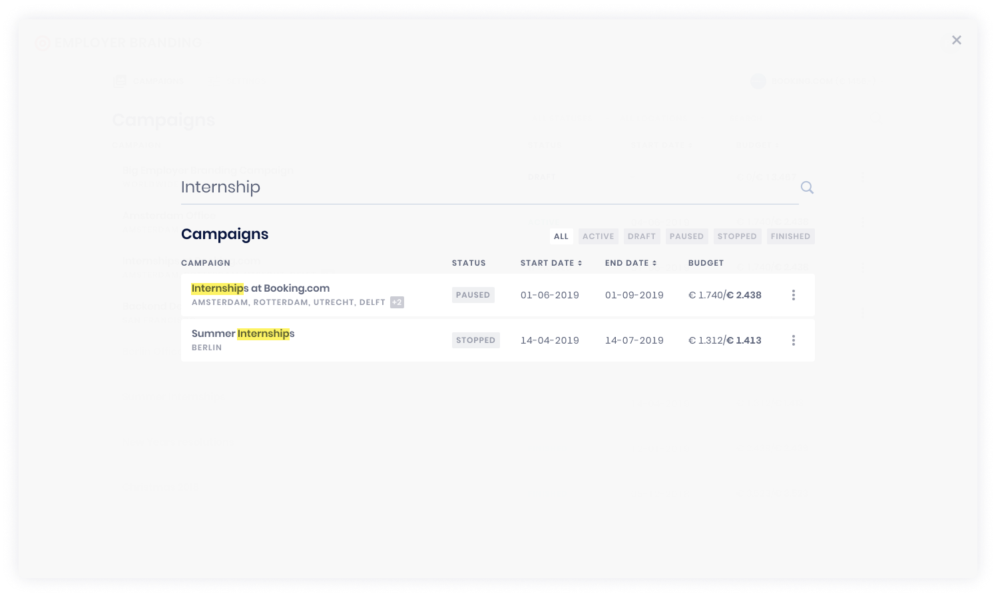Sort campaigns by Start Date
This screenshot has width=996, height=596.
tap(551, 263)
